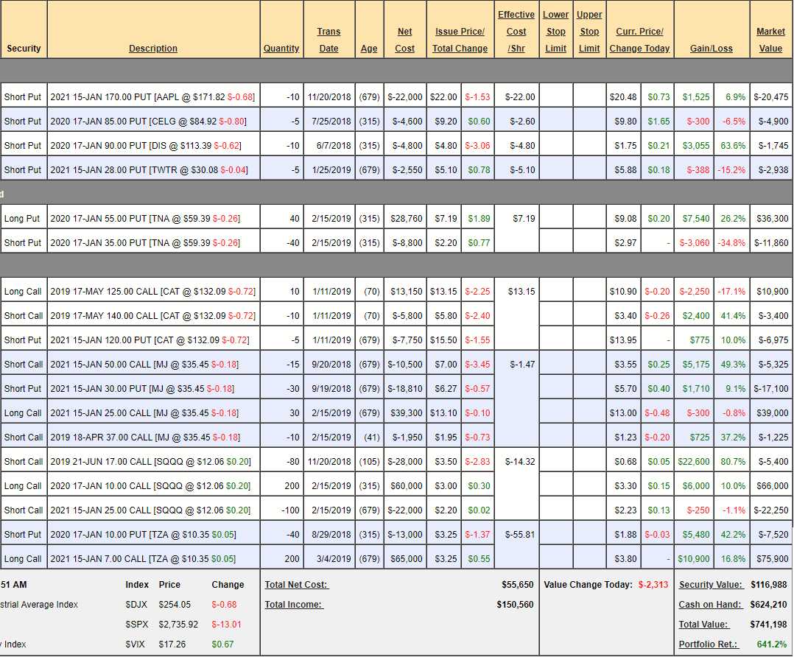The width and height of the screenshot is (794, 657).
Task: Click the Market Value column header
Action: click(770, 40)
